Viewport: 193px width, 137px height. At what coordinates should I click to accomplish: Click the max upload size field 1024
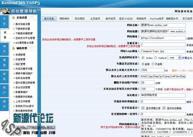point(153,70)
